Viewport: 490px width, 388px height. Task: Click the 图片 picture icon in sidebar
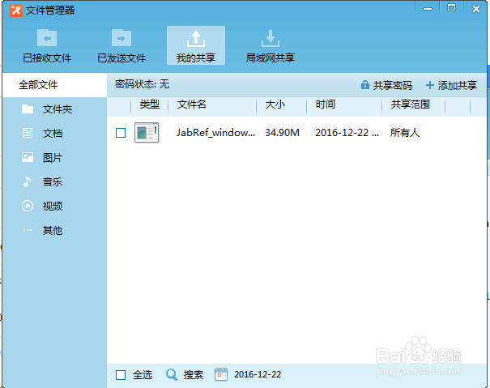(x=28, y=157)
